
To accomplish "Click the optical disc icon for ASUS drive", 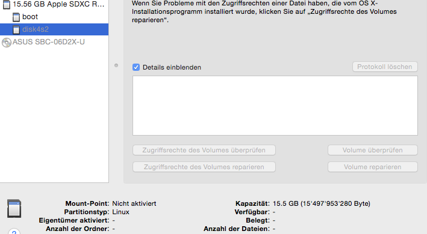I will tap(7, 43).
